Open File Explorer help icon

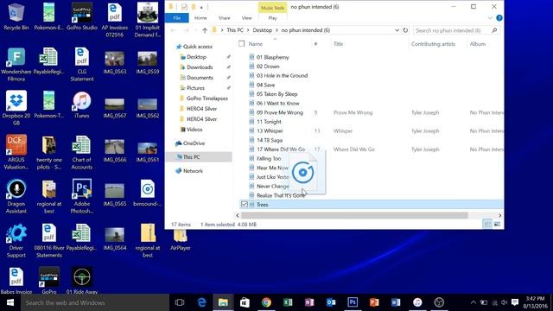tap(499, 18)
